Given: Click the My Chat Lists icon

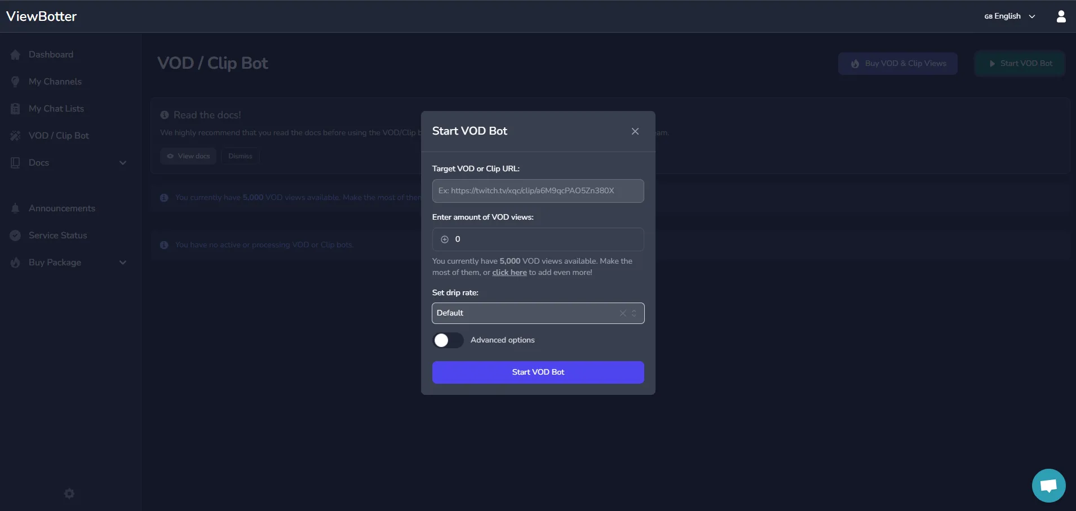Looking at the screenshot, I should click(15, 108).
